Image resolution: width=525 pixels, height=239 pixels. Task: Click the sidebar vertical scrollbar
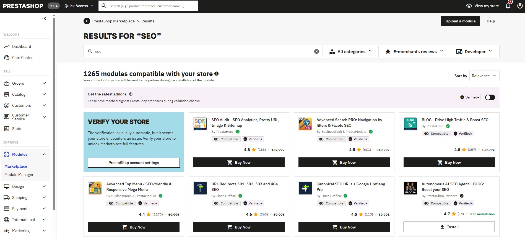(x=54, y=113)
